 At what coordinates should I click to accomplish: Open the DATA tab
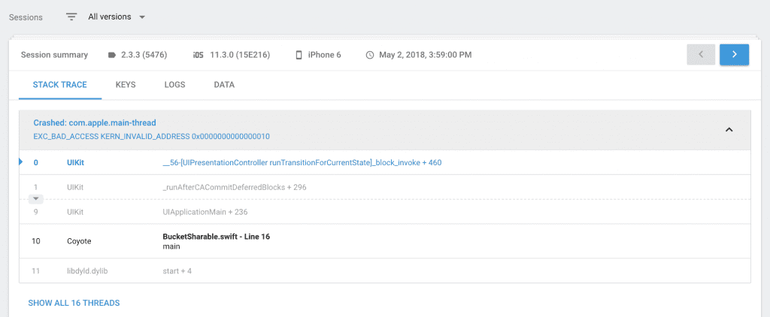(x=224, y=85)
